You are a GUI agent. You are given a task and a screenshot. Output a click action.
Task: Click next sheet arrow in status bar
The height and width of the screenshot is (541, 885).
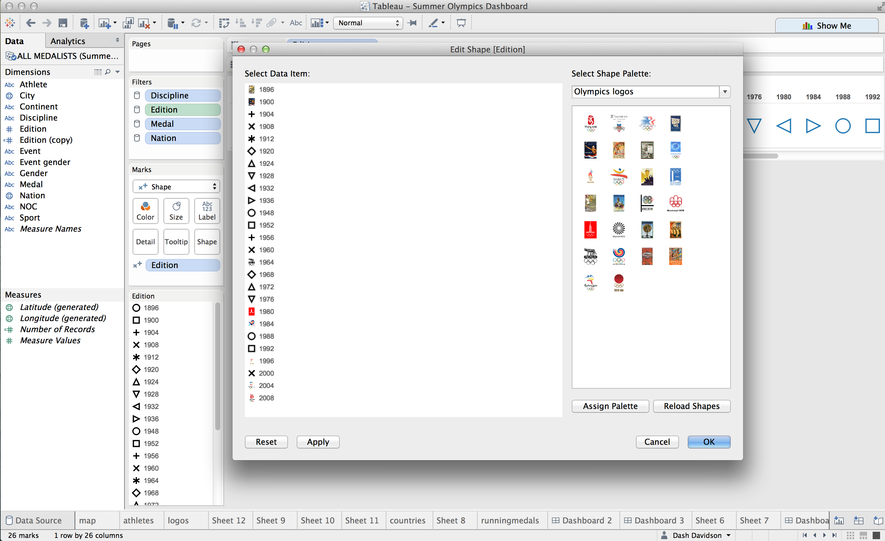coord(824,535)
